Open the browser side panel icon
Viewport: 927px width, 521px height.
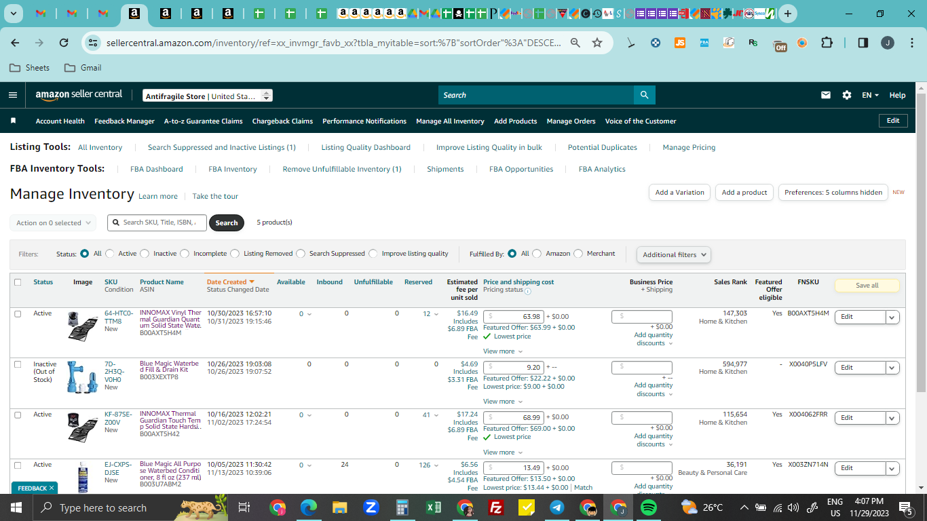(863, 43)
